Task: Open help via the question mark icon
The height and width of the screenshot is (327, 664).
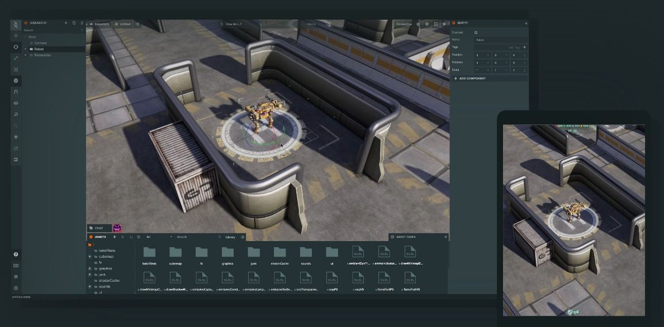Action: point(16,254)
